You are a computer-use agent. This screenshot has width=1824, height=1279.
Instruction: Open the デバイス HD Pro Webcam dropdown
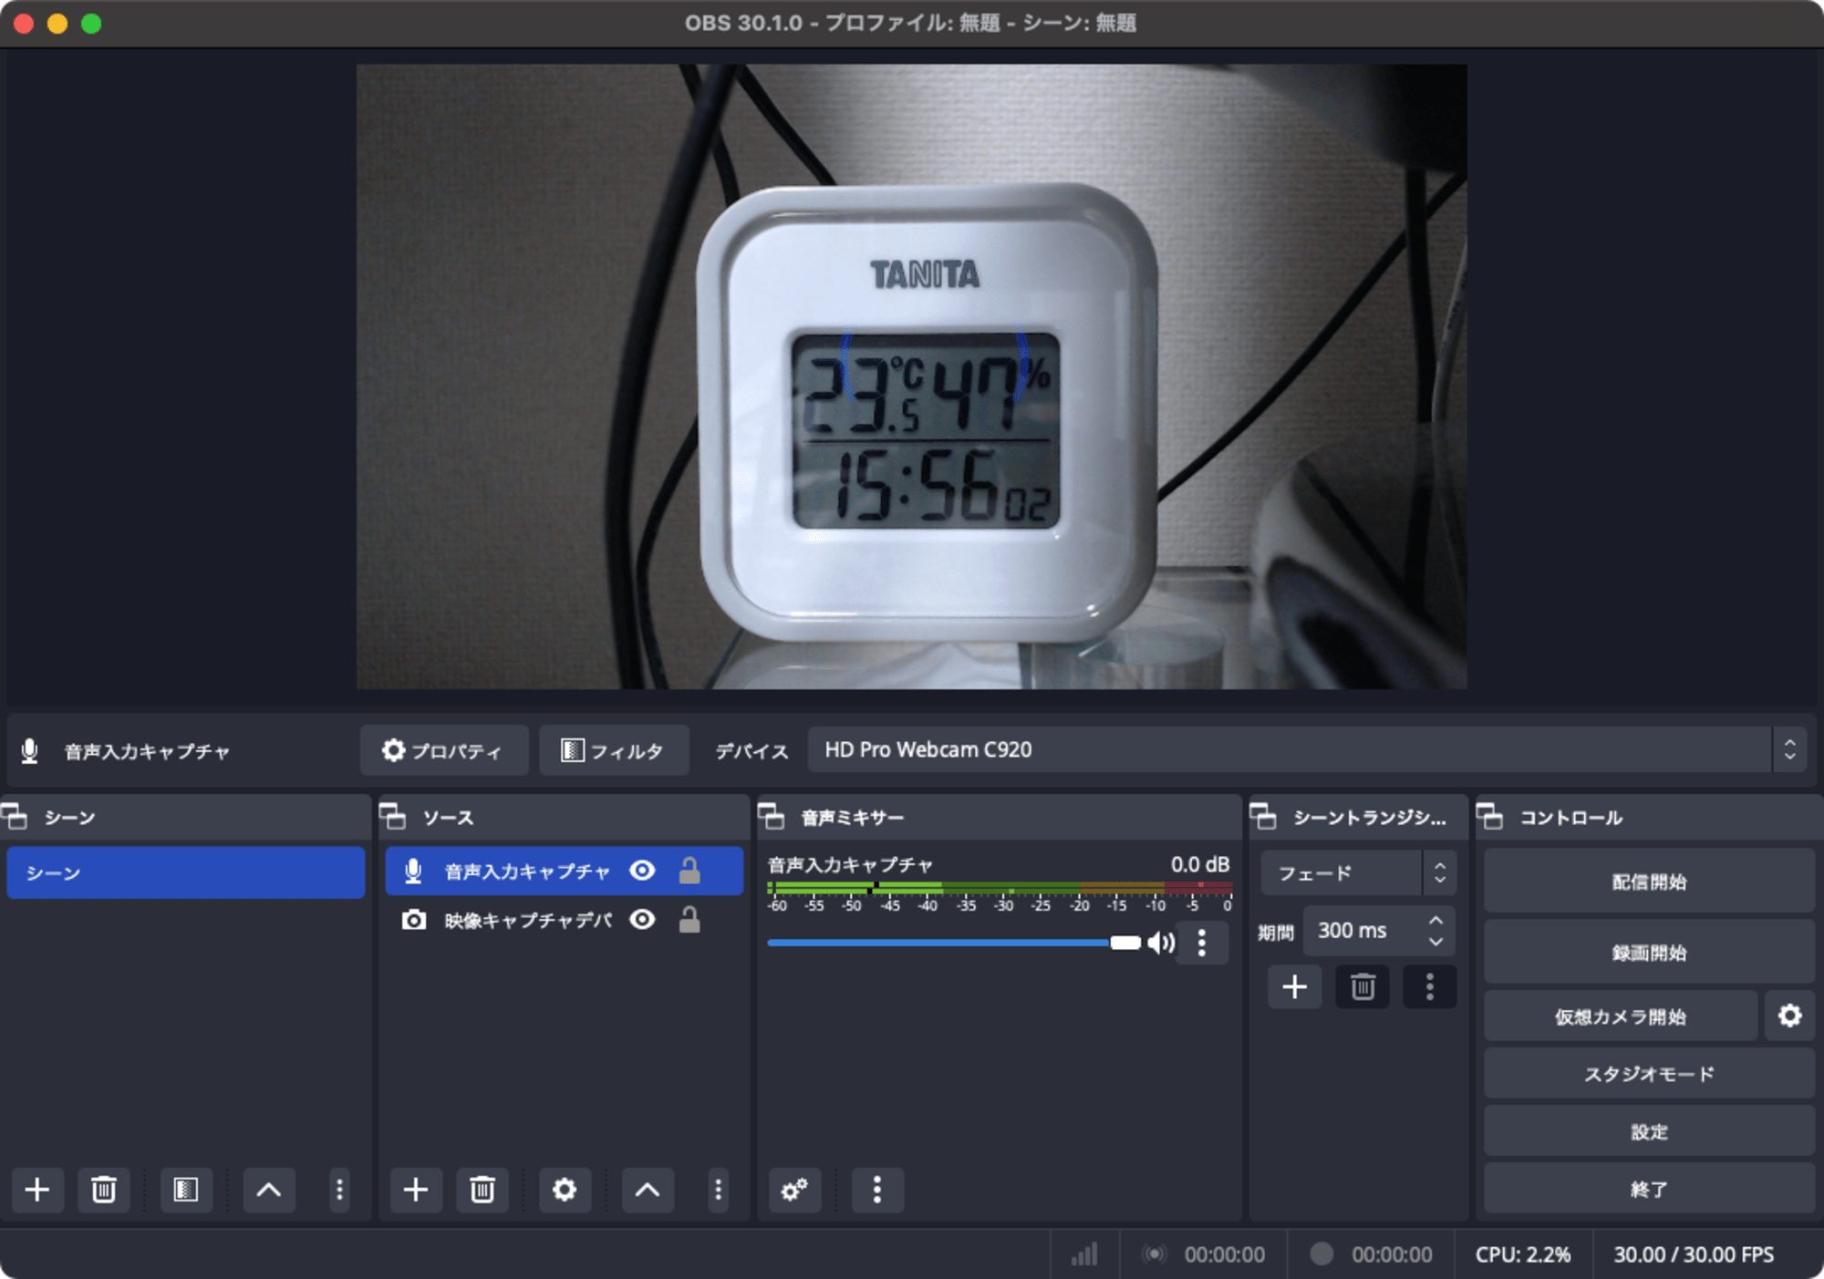click(x=1307, y=750)
